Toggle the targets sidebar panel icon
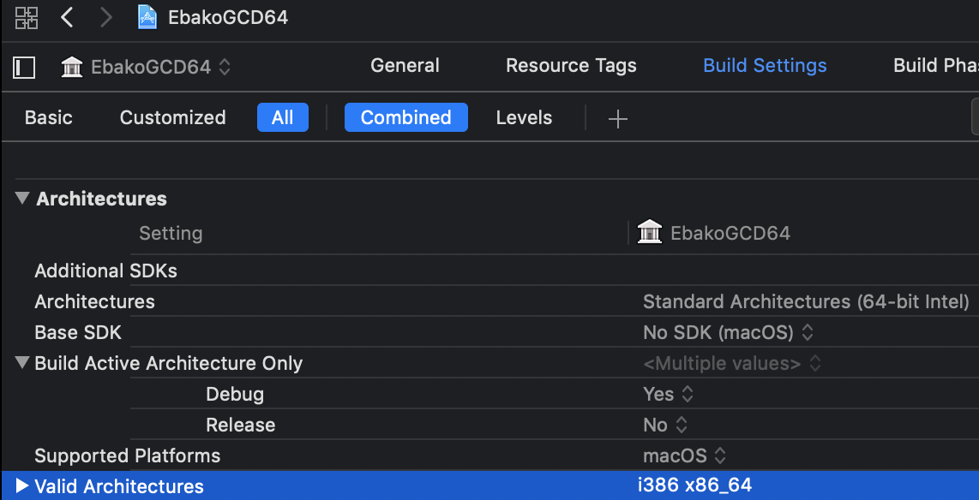Screen dimensions: 979x500 25,67
